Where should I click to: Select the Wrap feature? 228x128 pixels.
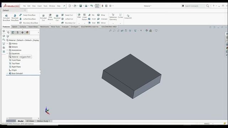coord(101,15)
